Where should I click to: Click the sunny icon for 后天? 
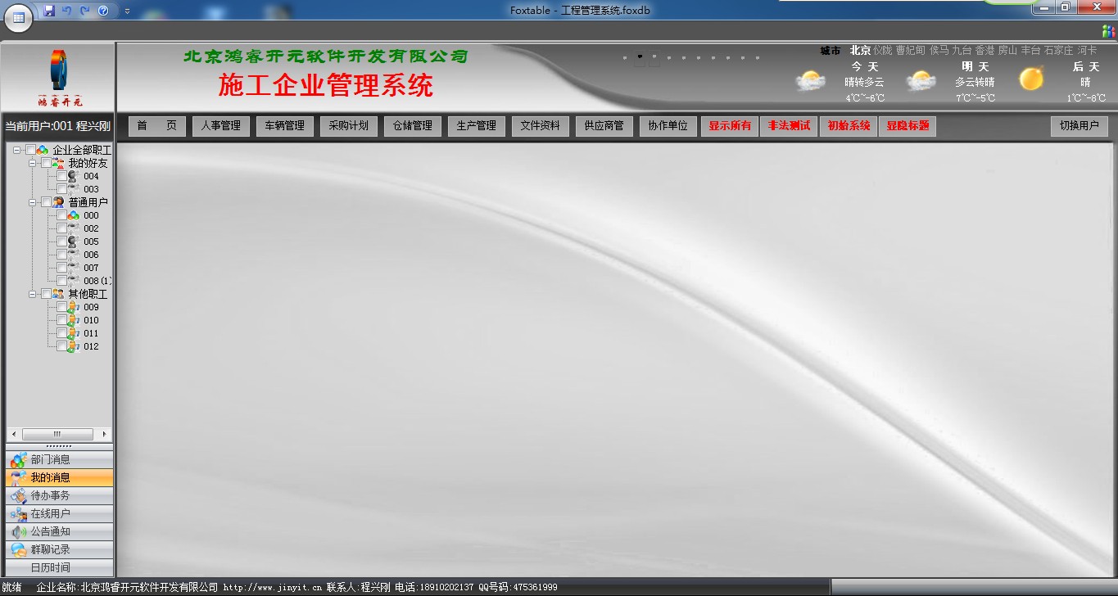pyautogui.click(x=1031, y=79)
